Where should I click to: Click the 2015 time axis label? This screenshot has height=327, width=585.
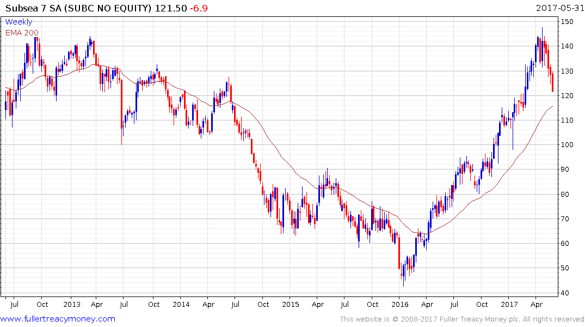coord(290,304)
